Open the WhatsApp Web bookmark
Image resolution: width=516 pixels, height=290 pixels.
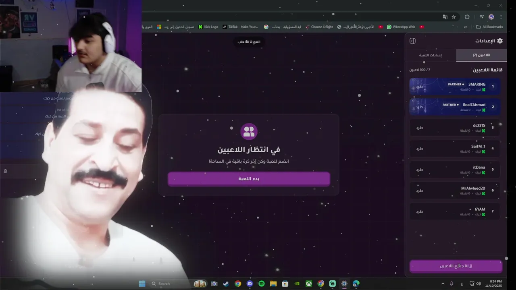[x=401, y=27]
